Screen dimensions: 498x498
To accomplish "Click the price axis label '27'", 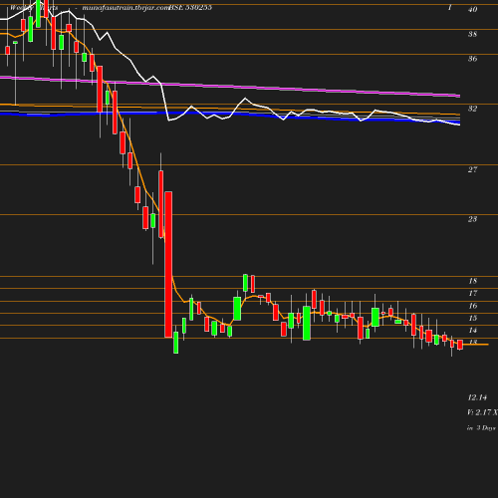I will click(473, 169).
